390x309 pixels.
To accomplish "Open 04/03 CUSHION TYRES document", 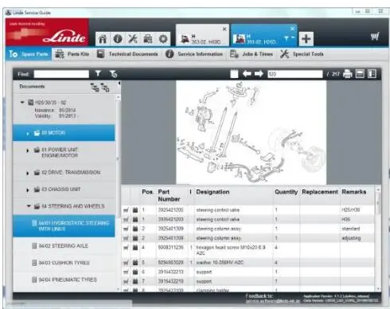I will coord(64,263).
